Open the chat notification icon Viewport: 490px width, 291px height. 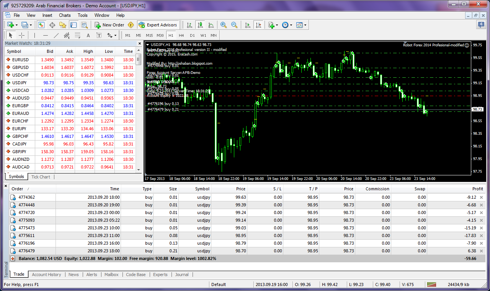coord(481,25)
